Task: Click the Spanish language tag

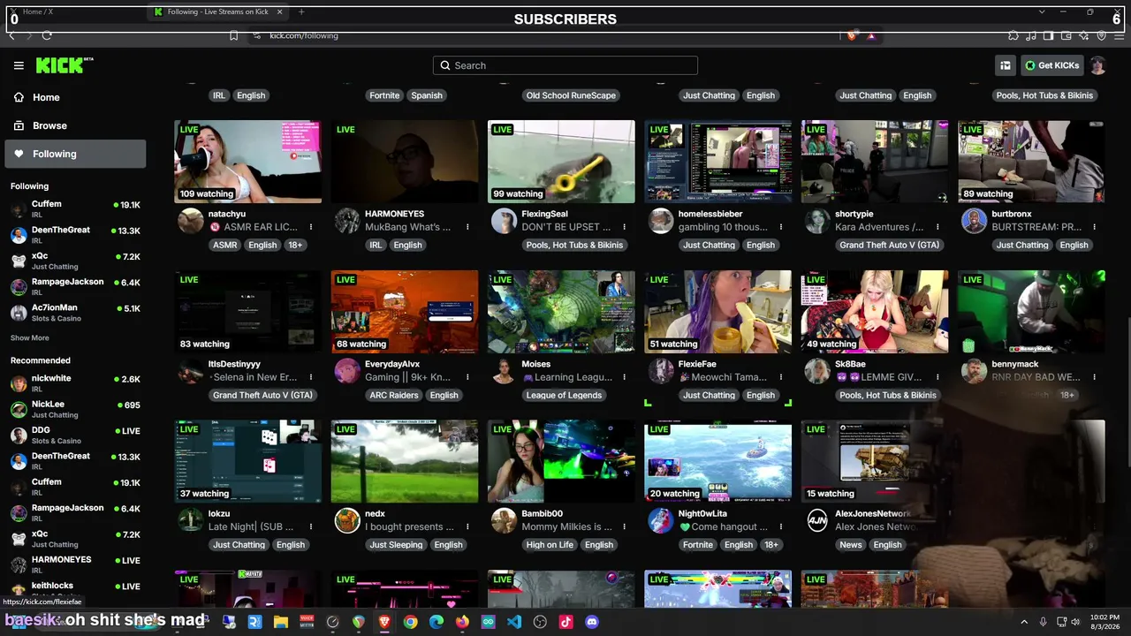Action: click(x=426, y=95)
